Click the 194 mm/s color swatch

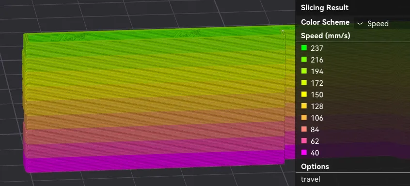[x=304, y=71]
